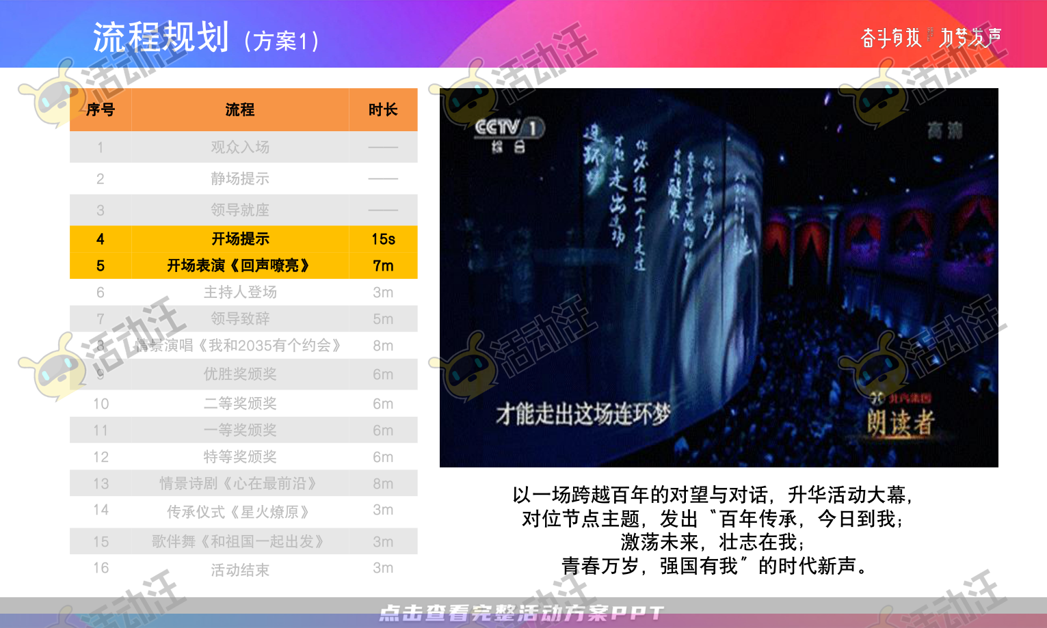The height and width of the screenshot is (628, 1047).
Task: Open the CCTV stage reference image
Action: point(719,277)
